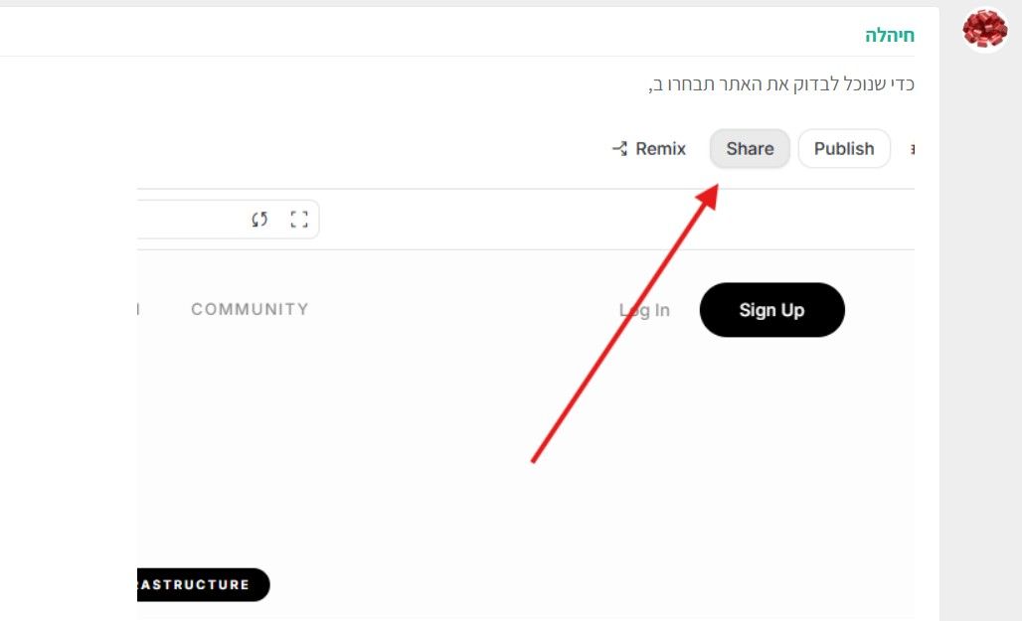Click the Publish button
The width and height of the screenshot is (1022, 621).
(844, 149)
